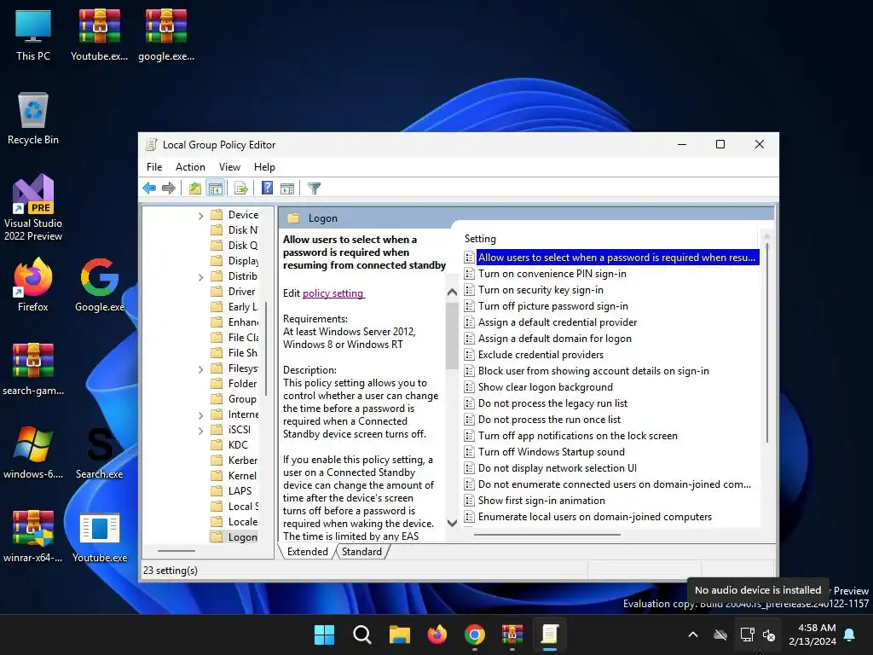Select the KDC folder in tree
This screenshot has width=873, height=655.
(229, 445)
